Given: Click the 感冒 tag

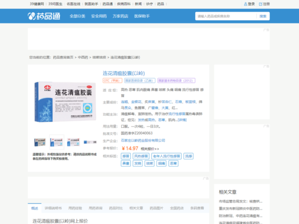Looking at the screenshot, I should (126, 156).
